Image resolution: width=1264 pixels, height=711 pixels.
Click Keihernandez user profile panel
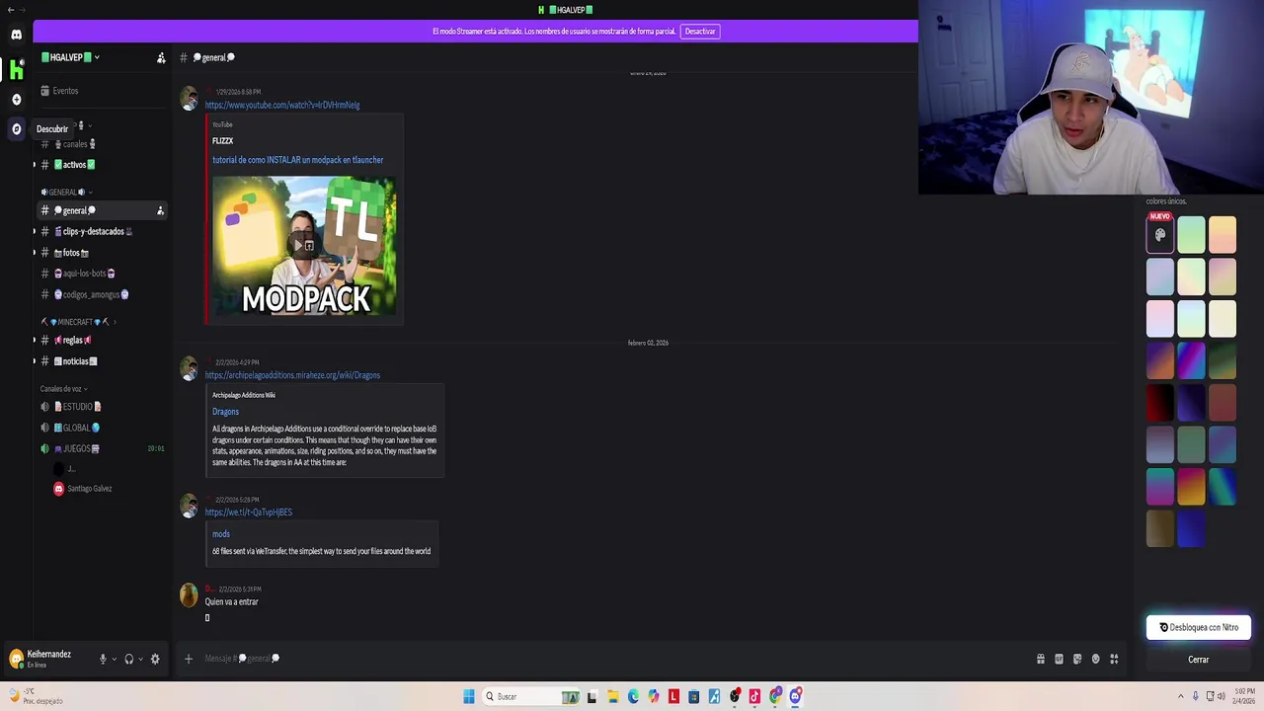48,659
